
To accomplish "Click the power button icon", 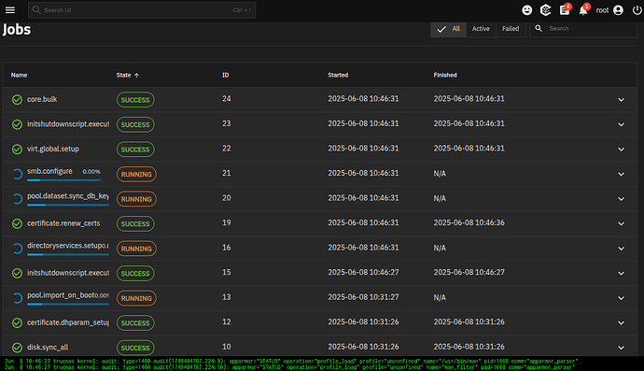I will (x=637, y=10).
